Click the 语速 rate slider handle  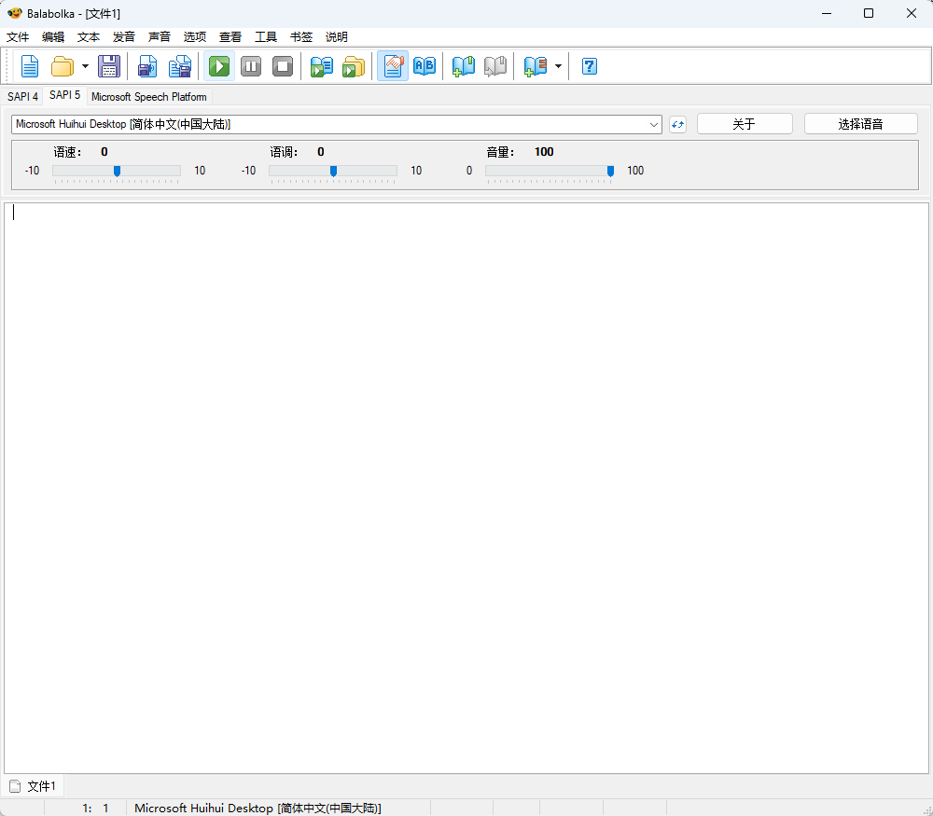(118, 172)
